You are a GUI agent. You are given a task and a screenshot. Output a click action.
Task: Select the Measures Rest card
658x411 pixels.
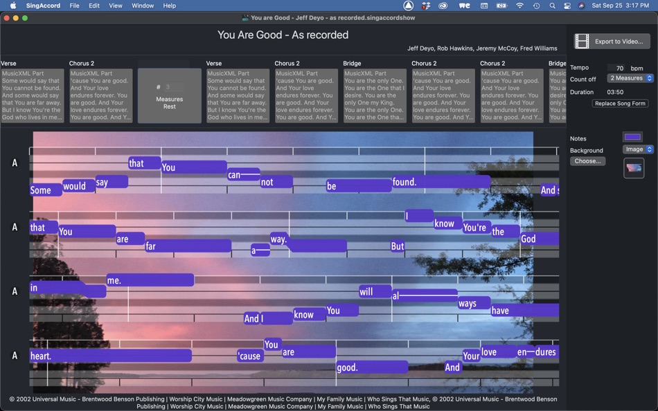click(170, 95)
